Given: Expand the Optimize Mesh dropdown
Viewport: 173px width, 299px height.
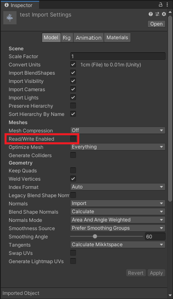Looking at the screenshot, I should [x=118, y=147].
